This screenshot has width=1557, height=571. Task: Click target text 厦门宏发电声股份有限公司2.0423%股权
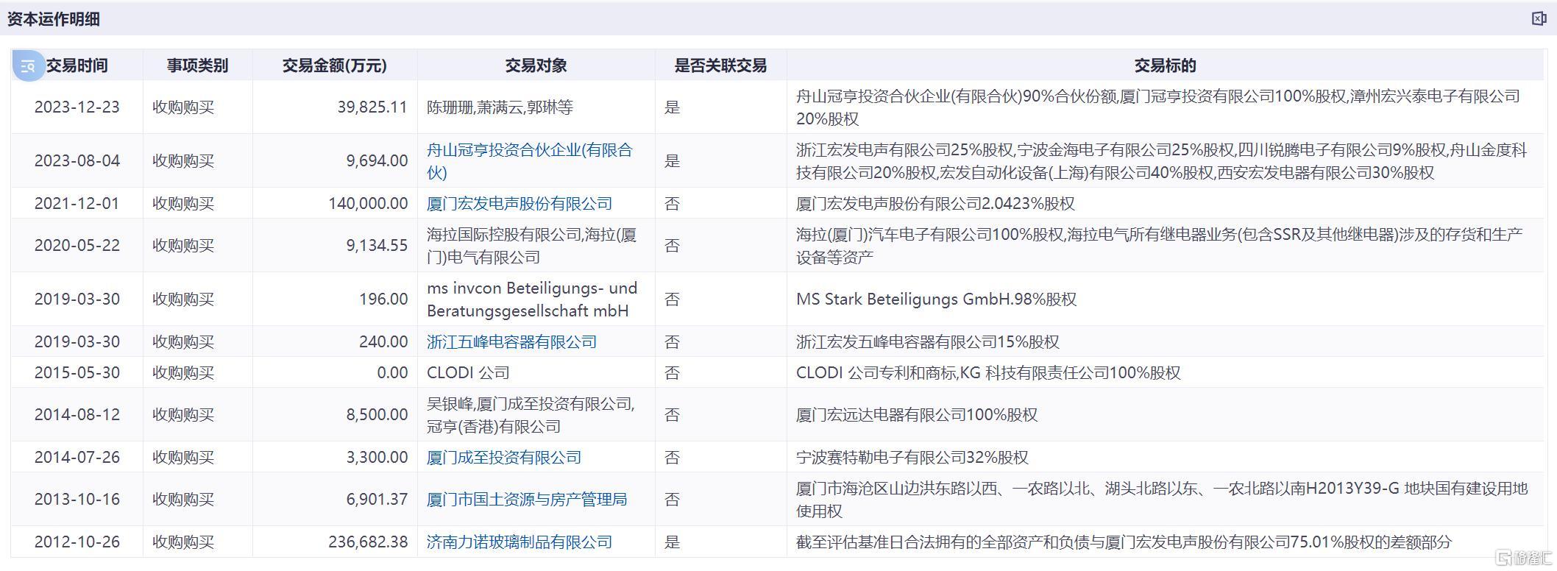(x=935, y=204)
